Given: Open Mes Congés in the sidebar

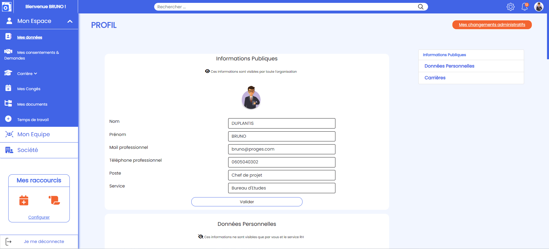Looking at the screenshot, I should [29, 89].
